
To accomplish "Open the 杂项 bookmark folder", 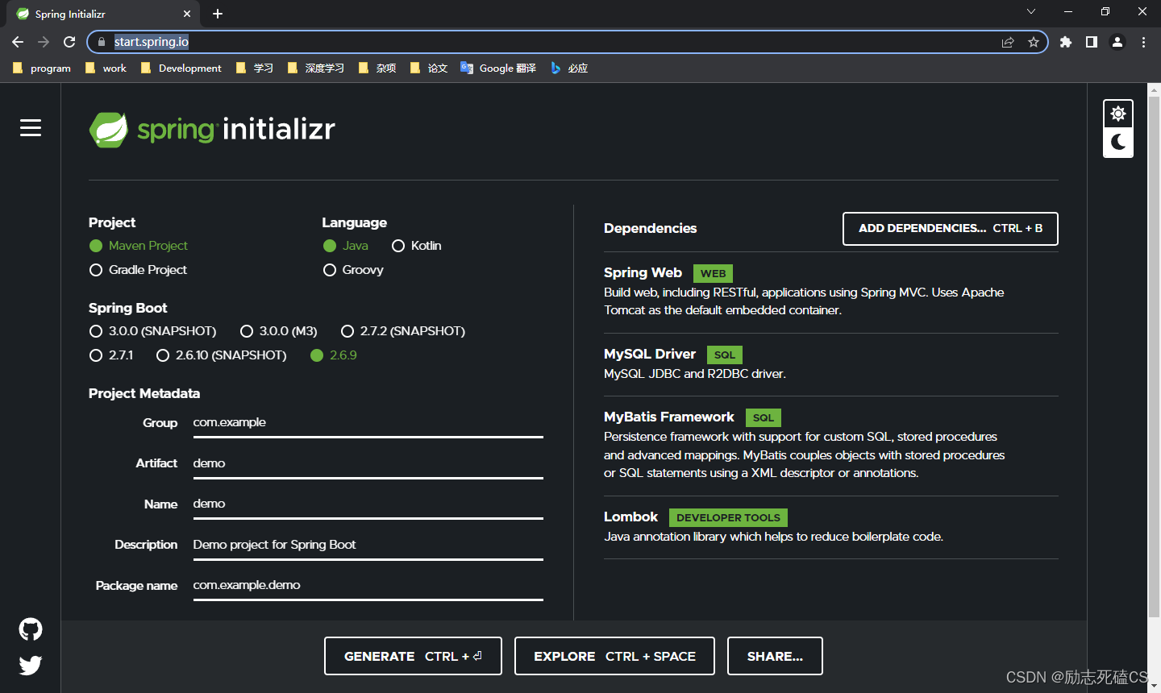I will coord(377,68).
